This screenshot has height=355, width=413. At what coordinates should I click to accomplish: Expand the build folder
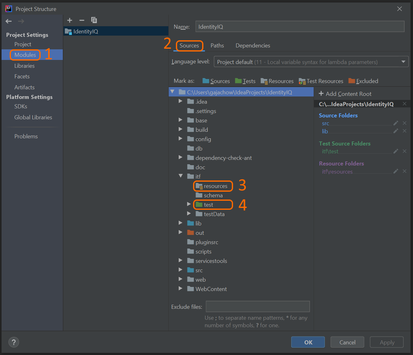(x=180, y=129)
